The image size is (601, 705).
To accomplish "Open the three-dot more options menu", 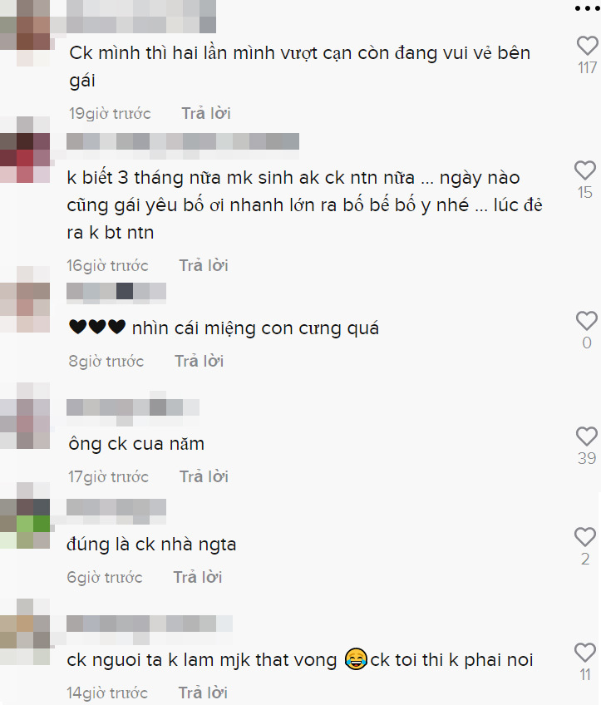I will point(588,8).
